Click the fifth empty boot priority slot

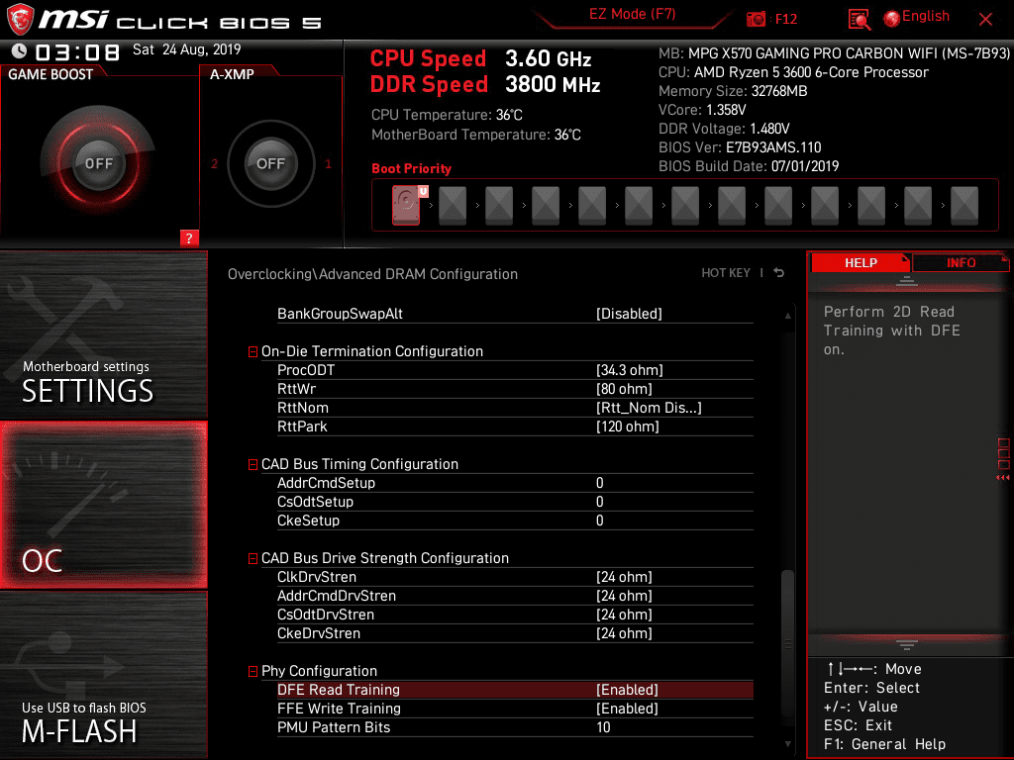639,206
